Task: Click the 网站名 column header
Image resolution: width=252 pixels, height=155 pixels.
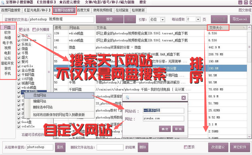Action: pos(81,28)
